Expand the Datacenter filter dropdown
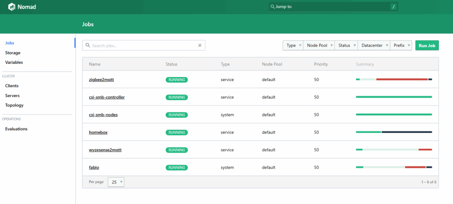This screenshot has height=204, width=453. click(x=374, y=46)
